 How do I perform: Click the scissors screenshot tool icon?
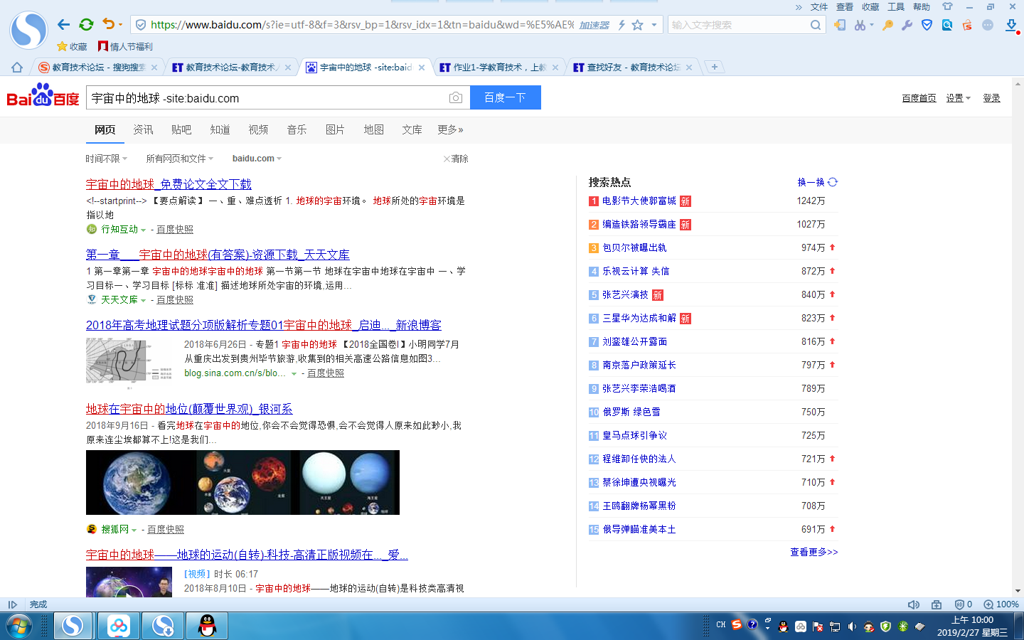860,25
